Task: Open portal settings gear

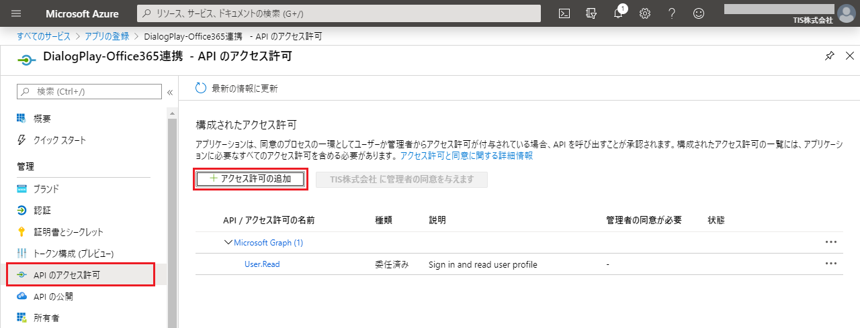Action: 645,13
